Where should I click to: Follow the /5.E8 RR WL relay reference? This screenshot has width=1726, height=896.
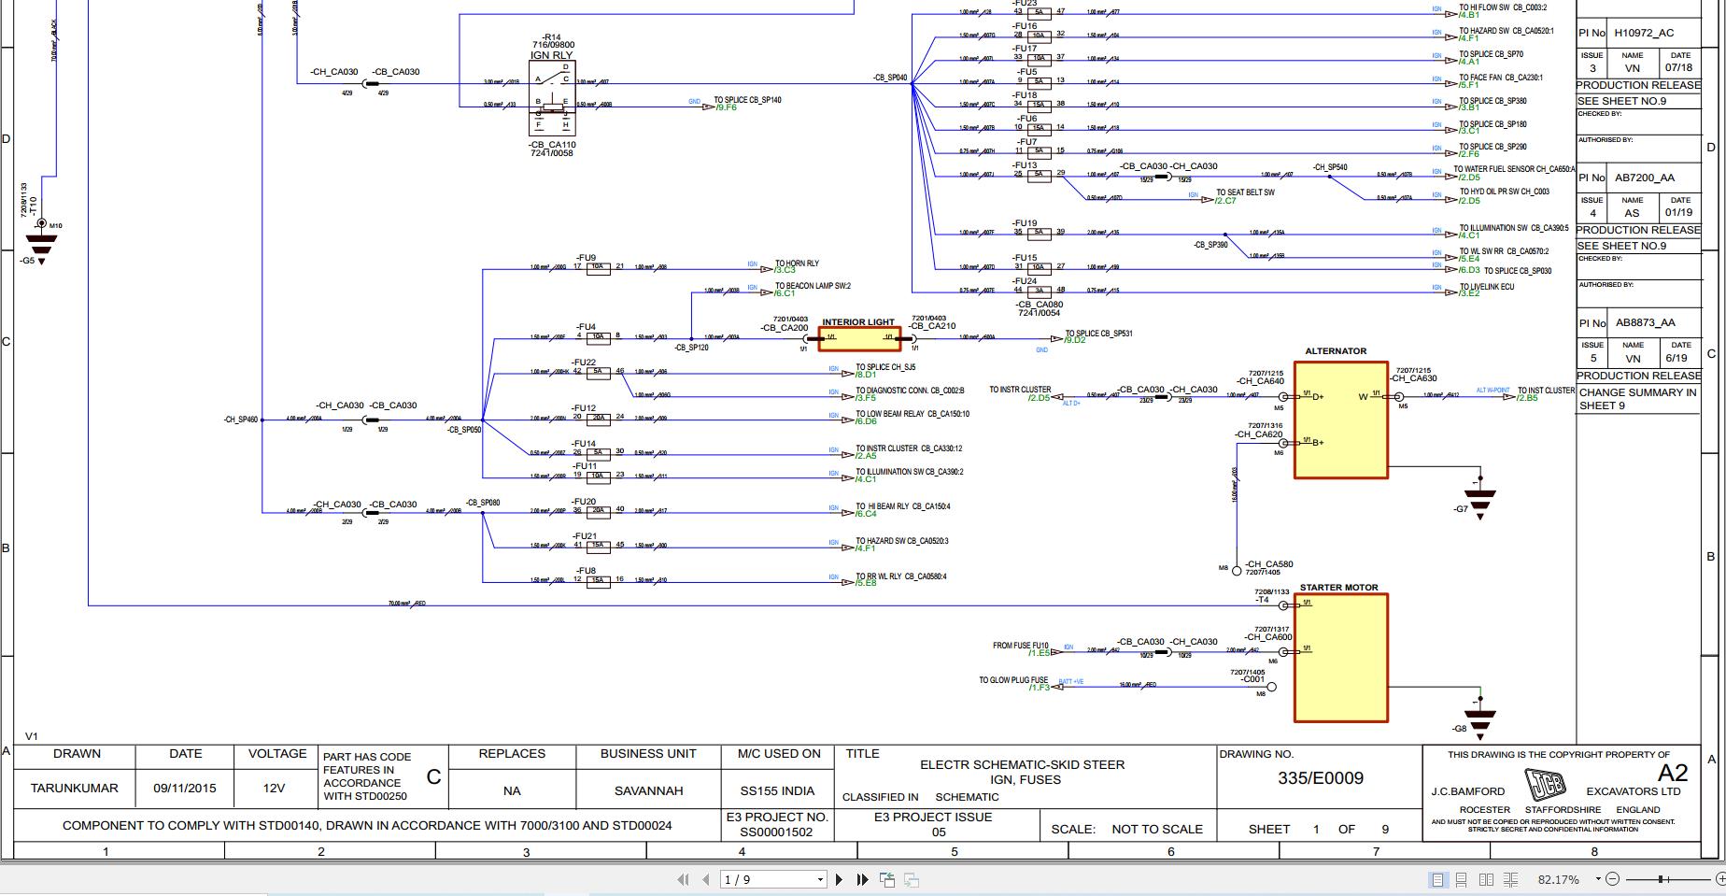[866, 583]
